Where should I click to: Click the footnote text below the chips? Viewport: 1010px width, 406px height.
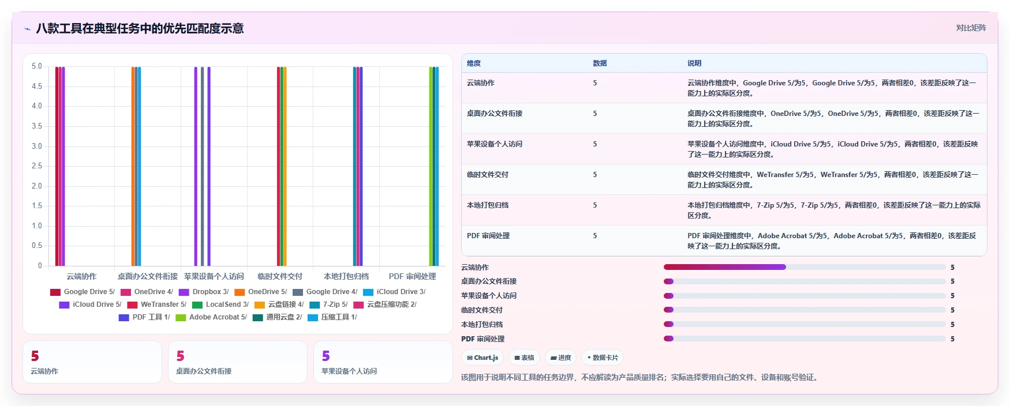(639, 378)
